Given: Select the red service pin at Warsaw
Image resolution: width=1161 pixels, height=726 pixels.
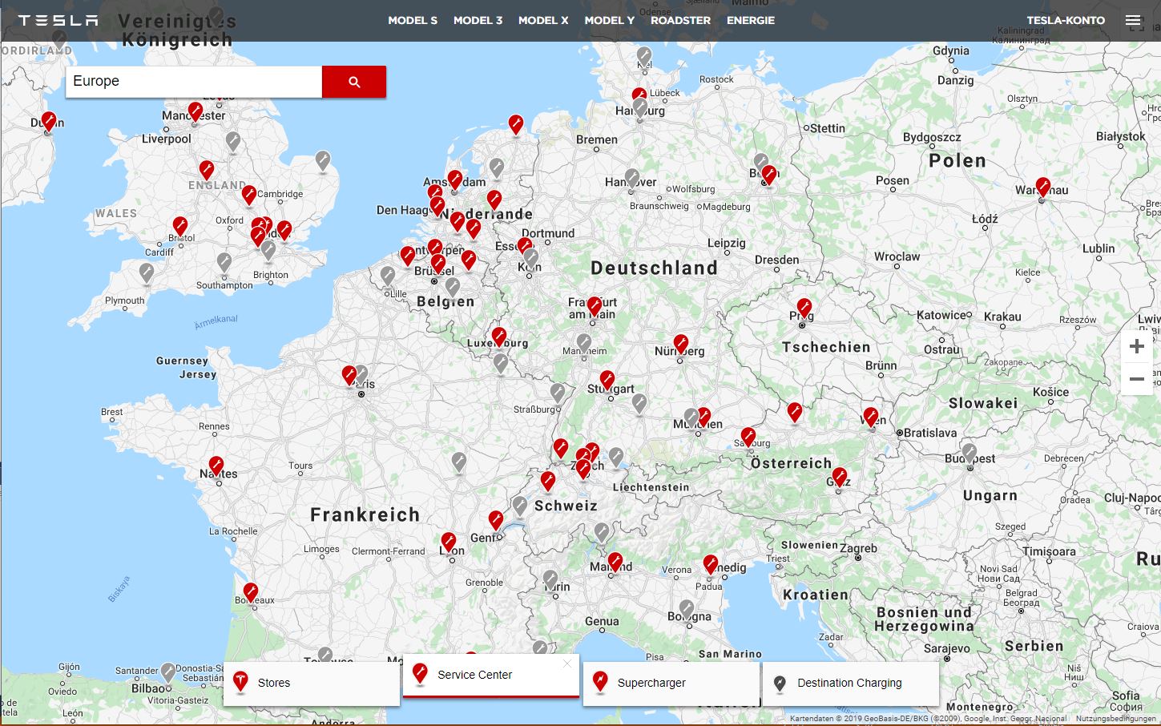Looking at the screenshot, I should point(1042,188).
